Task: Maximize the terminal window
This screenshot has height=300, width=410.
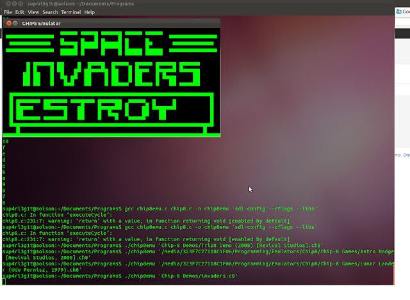Action: click(x=20, y=4)
